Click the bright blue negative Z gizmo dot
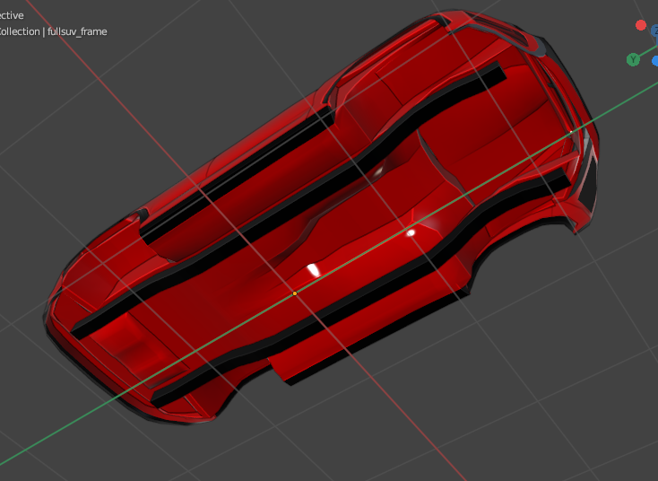The width and height of the screenshot is (658, 481). 655,61
